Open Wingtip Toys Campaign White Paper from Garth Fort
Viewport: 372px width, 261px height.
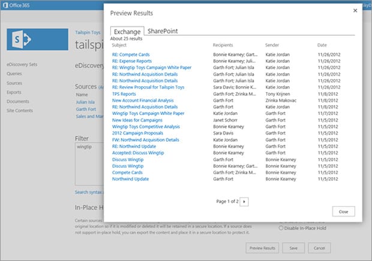tap(148, 113)
